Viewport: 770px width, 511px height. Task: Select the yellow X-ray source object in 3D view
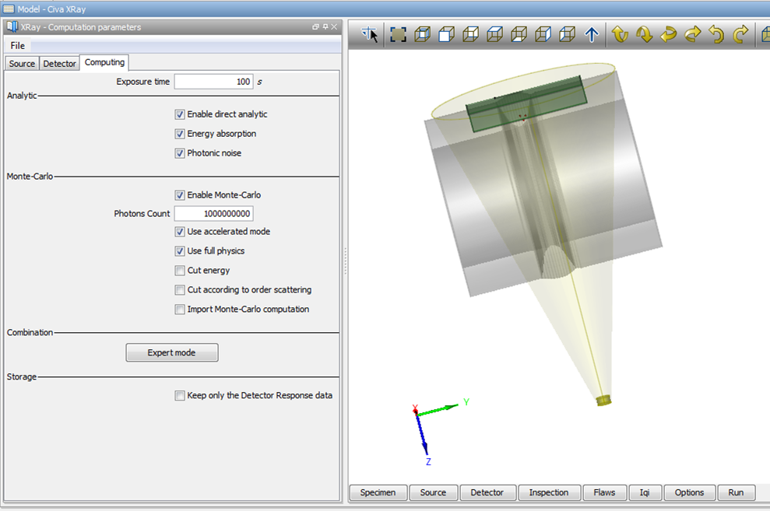[604, 401]
